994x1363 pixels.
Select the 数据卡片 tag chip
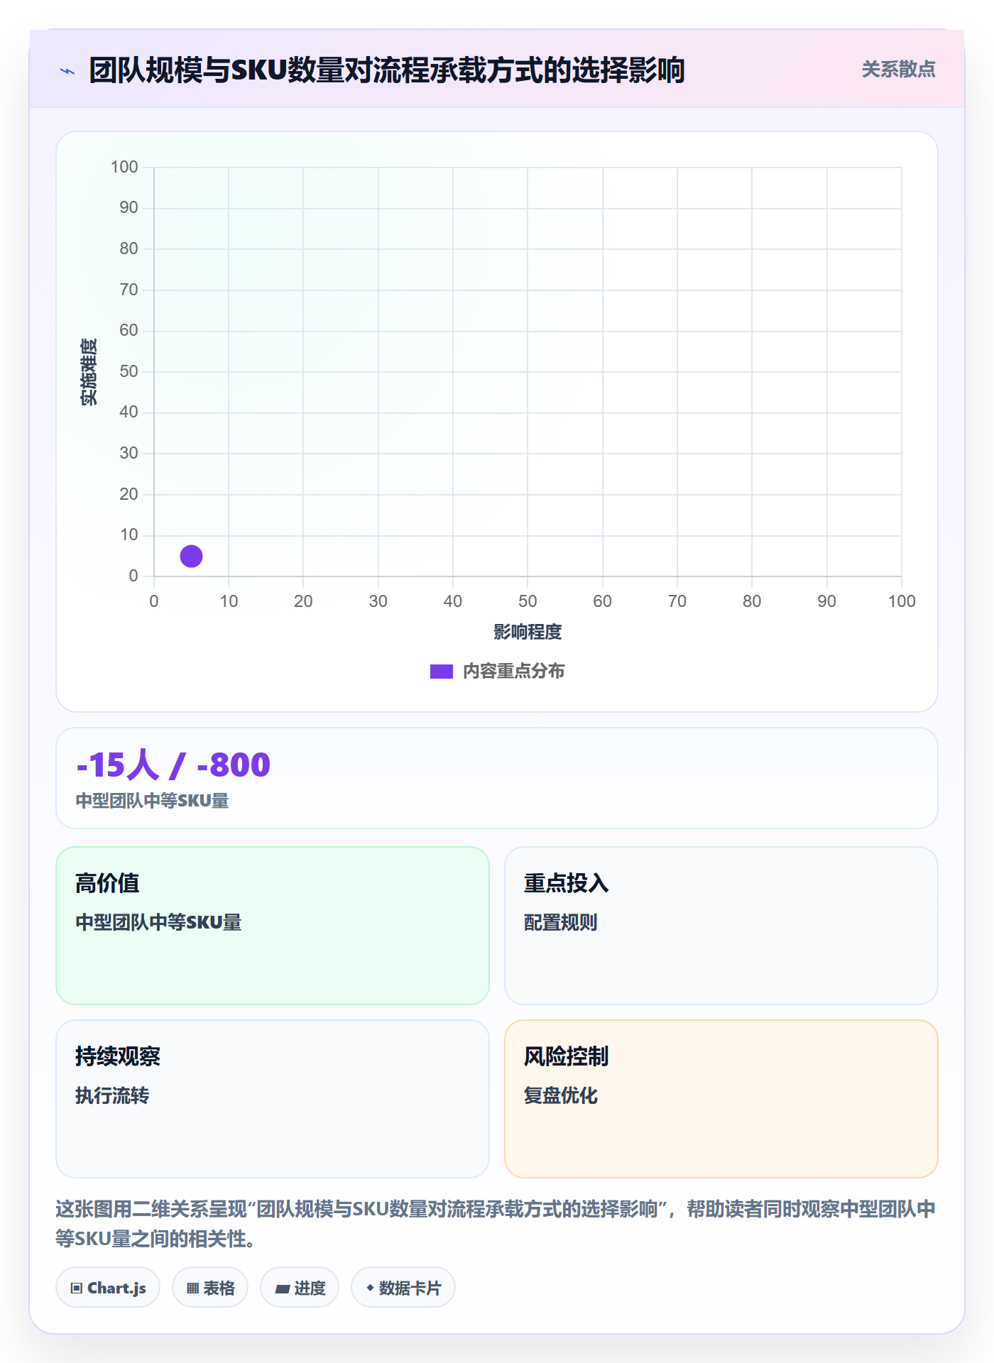point(403,1287)
